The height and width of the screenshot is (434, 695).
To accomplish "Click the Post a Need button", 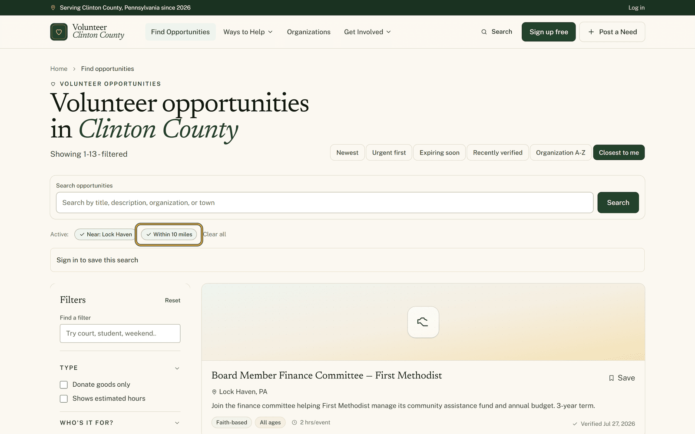I will [612, 32].
